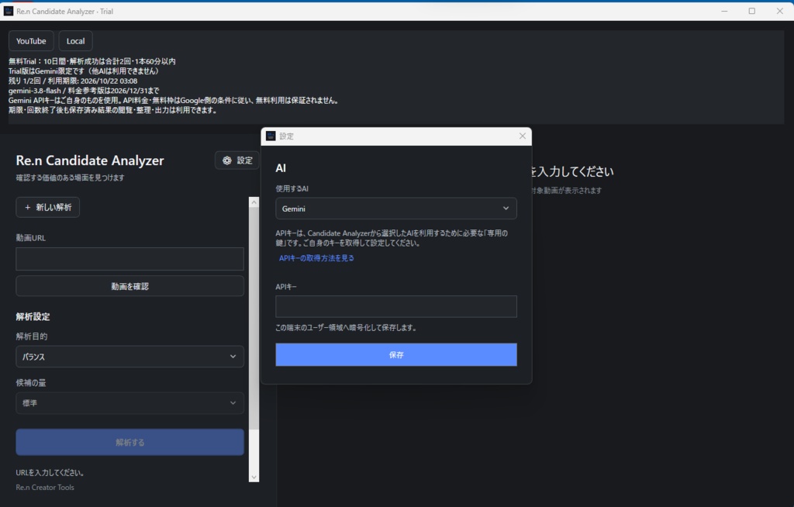
Task: Click the 保存 button in settings dialog
Action: tap(396, 354)
